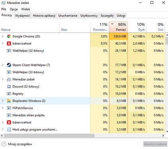
Task: Expand the Menedżer zadań process row
Action: [x=3, y=79]
